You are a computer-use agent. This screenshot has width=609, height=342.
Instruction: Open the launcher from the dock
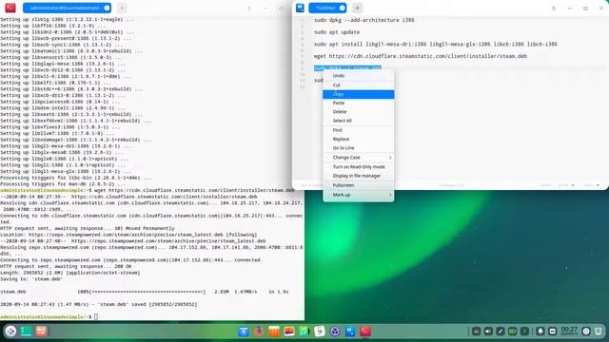click(x=10, y=332)
